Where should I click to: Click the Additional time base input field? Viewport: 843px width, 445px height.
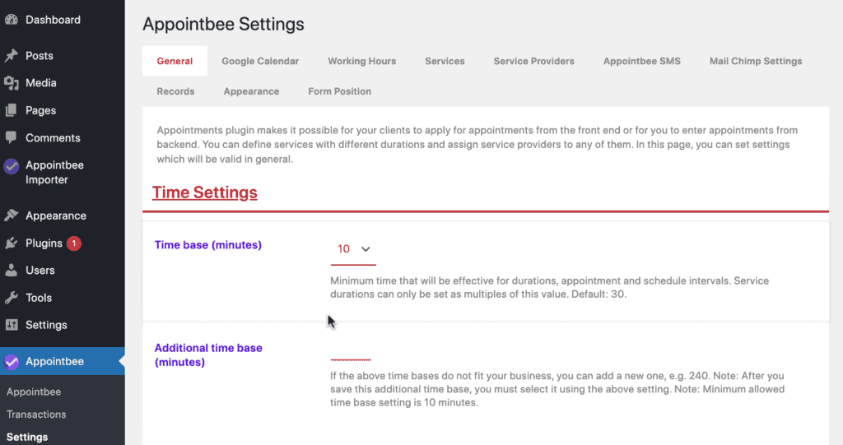(351, 352)
